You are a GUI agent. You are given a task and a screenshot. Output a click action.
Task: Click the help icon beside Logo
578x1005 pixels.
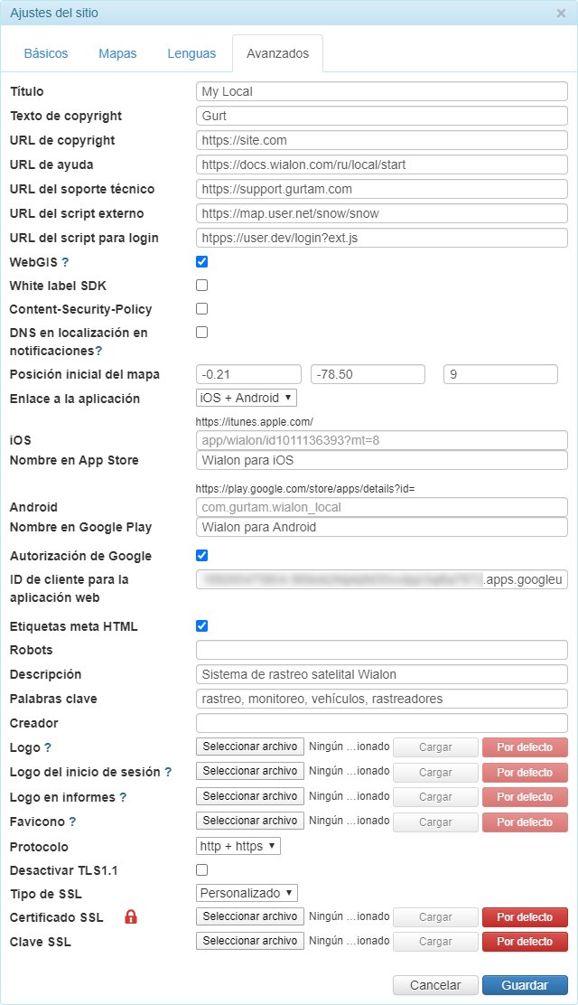coord(48,747)
